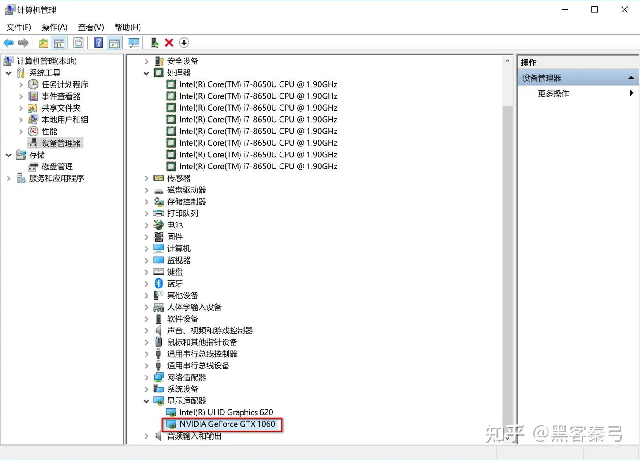Viewport: 640px width, 460px height.
Task: Toggle the console tree pane toolbar icon
Action: (x=59, y=43)
